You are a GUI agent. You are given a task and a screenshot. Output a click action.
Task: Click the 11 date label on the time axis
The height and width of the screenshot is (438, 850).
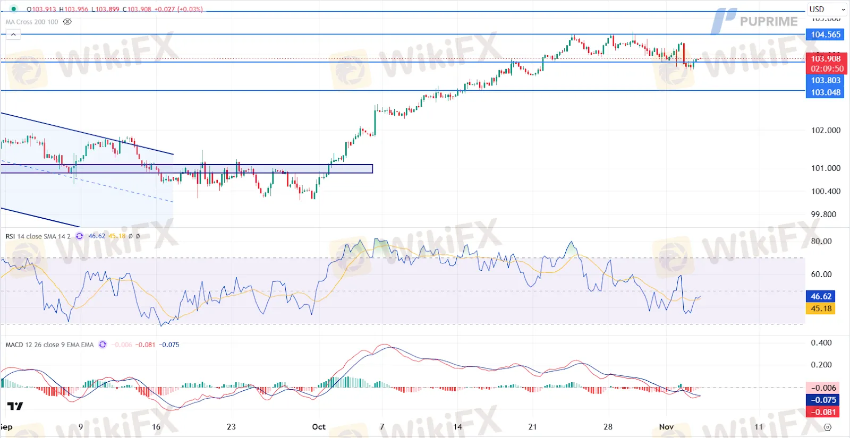click(x=759, y=427)
